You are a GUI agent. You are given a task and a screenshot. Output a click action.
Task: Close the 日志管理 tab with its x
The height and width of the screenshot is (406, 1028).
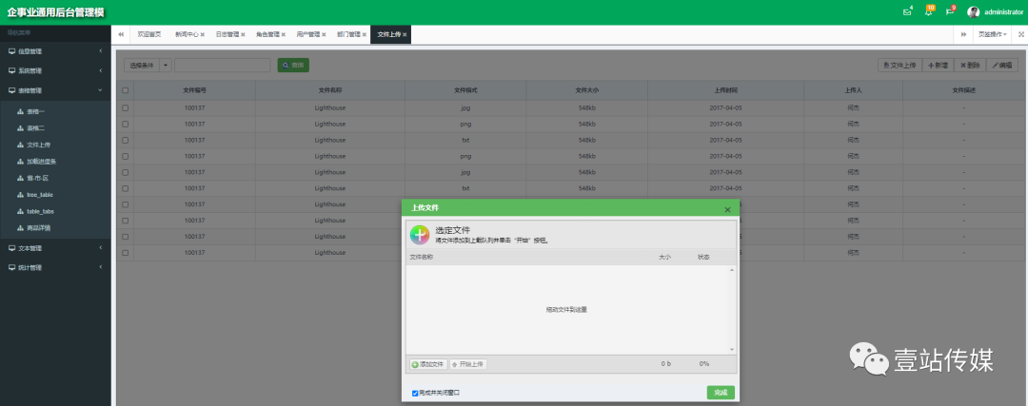[x=244, y=34]
